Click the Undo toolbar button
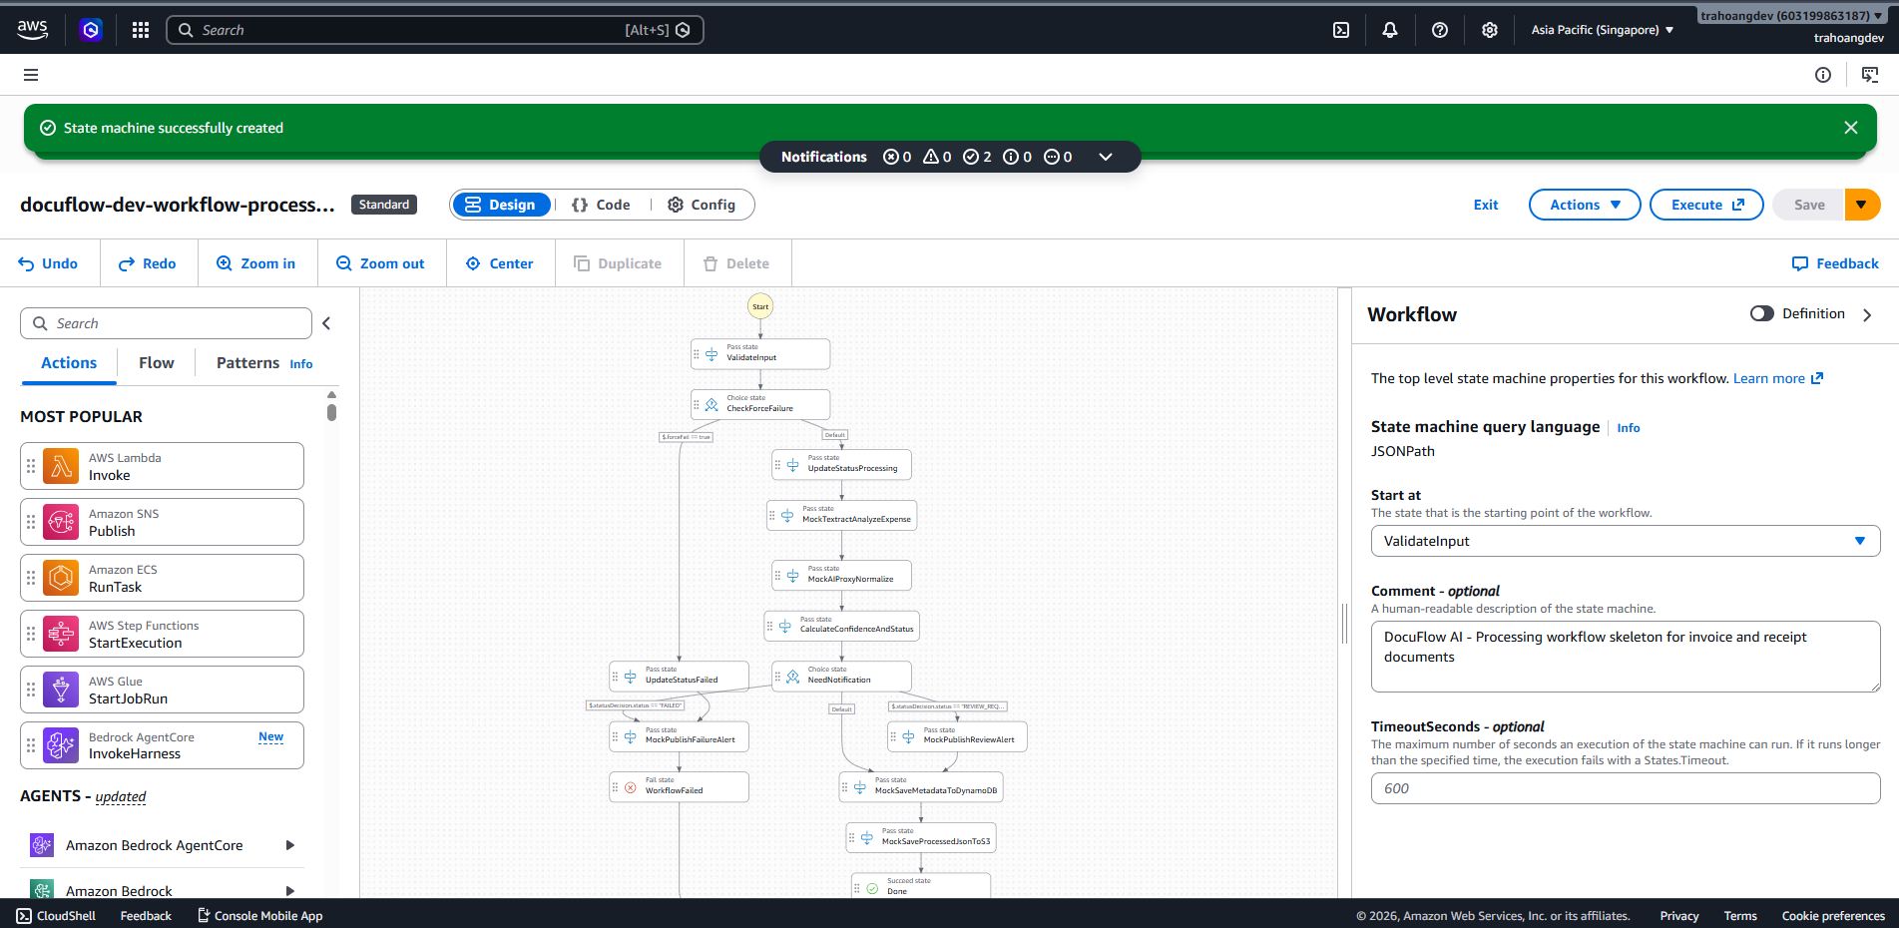1899x928 pixels. [48, 263]
